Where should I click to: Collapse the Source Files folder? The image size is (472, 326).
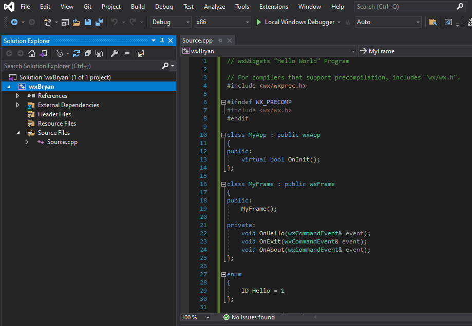pos(18,133)
